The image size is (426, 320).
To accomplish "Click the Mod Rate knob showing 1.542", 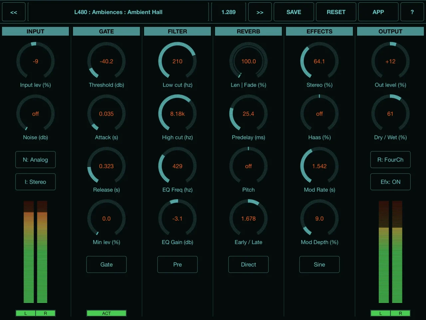I will tap(319, 166).
